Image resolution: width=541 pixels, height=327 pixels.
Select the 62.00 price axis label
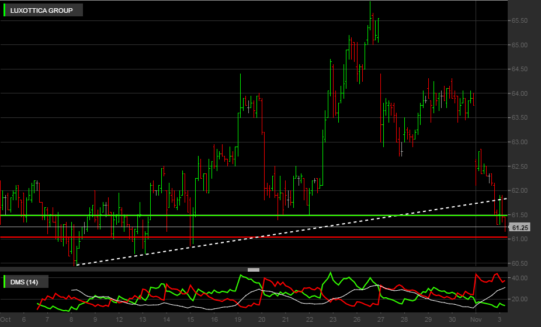click(519, 191)
